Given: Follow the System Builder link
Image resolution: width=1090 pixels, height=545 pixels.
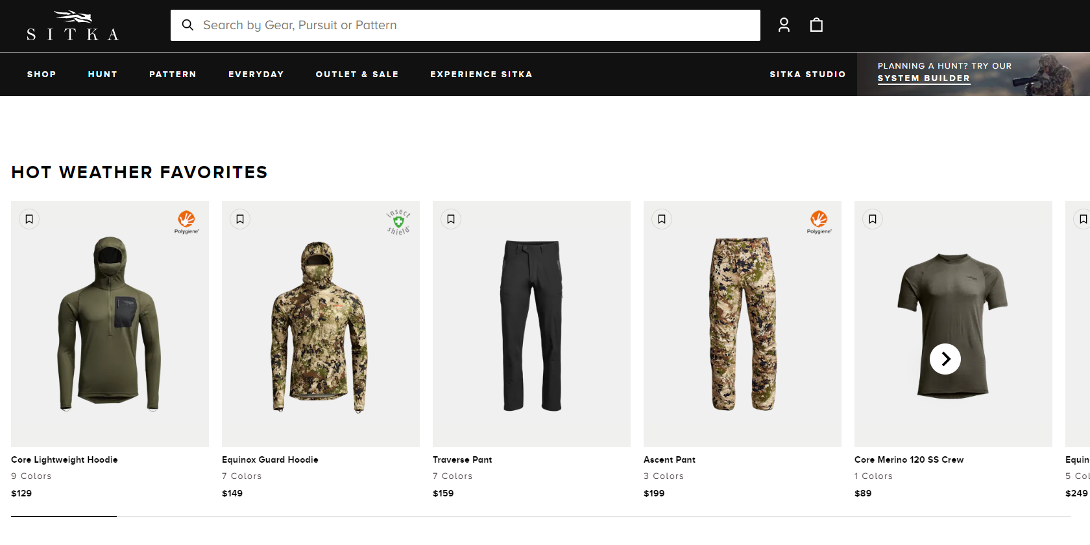Looking at the screenshot, I should (x=923, y=78).
